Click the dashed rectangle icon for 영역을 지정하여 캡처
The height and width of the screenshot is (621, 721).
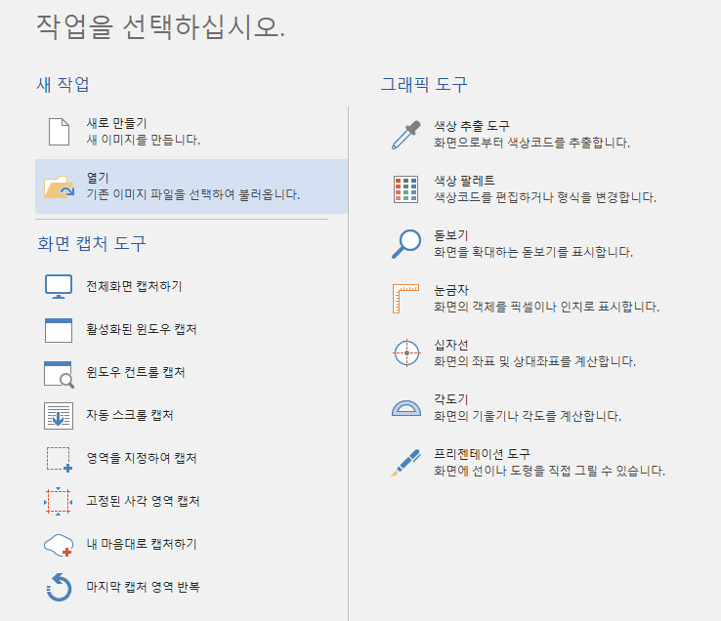59,459
